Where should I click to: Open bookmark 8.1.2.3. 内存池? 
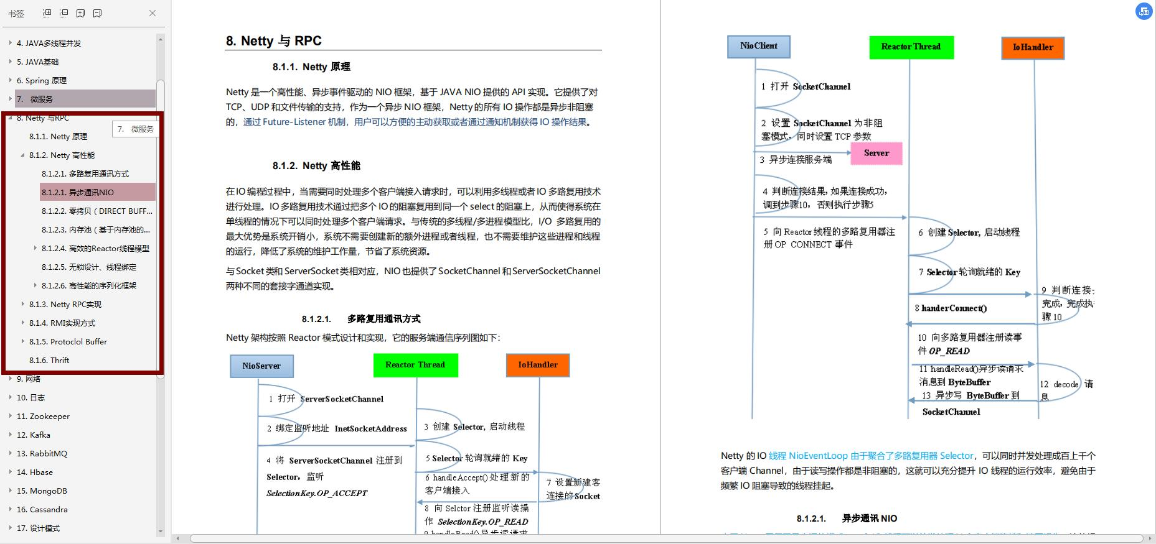click(x=96, y=229)
